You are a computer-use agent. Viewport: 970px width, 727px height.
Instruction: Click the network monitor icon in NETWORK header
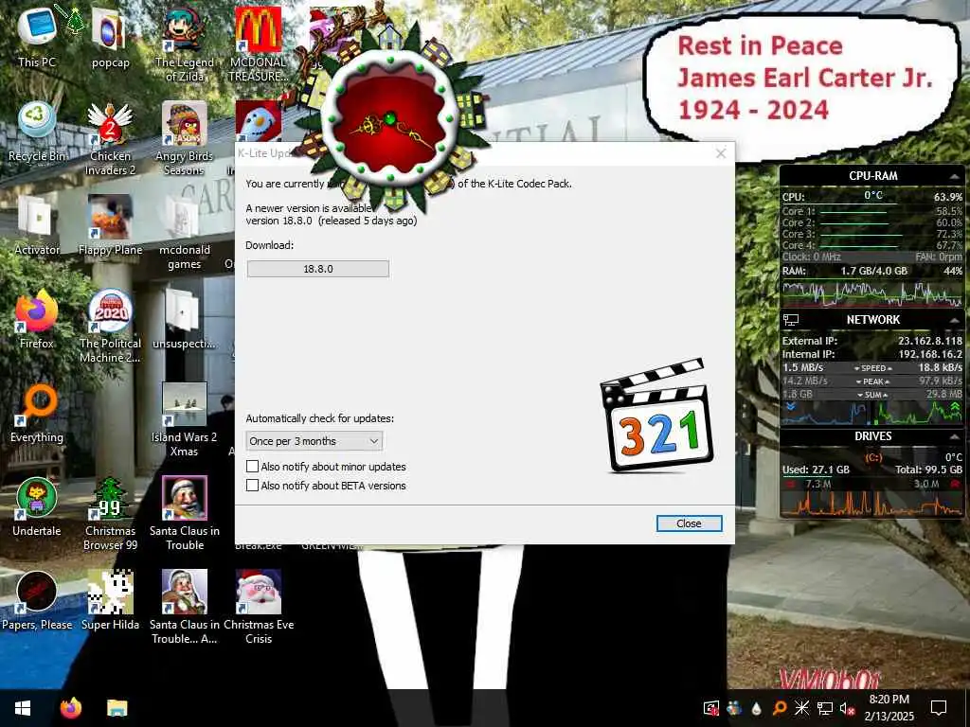tap(791, 320)
